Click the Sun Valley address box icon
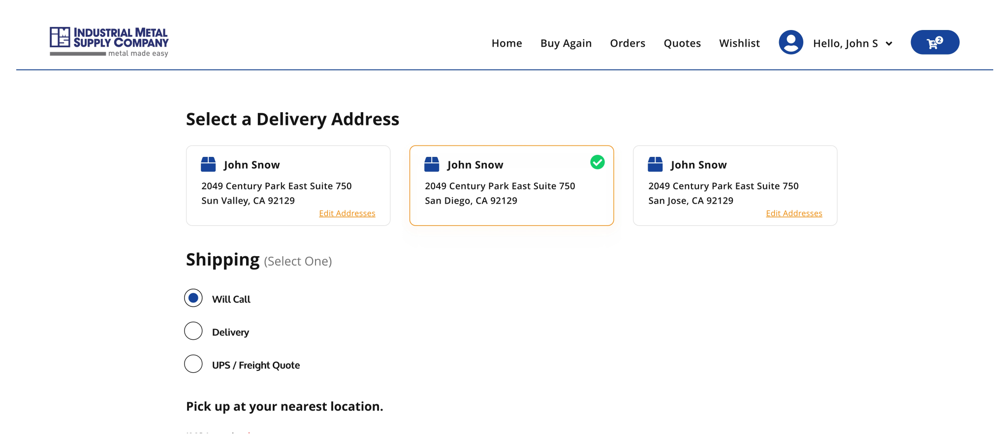This screenshot has width=1008, height=448. pos(208,164)
